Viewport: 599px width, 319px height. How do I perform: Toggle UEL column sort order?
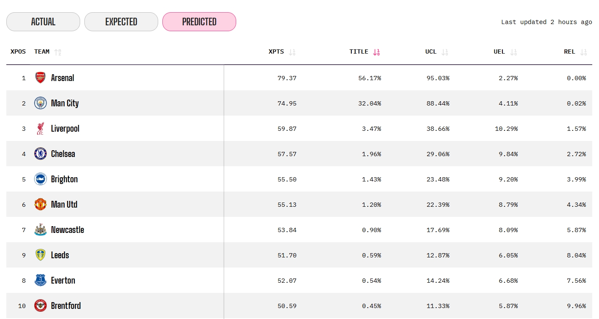click(x=513, y=52)
